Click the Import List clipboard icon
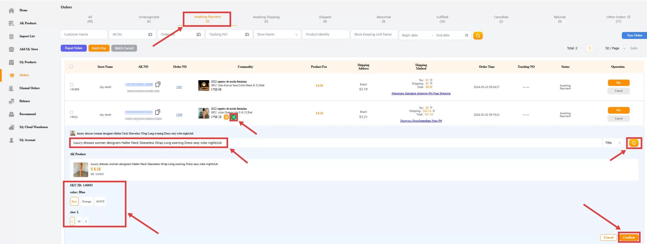 click(11, 36)
